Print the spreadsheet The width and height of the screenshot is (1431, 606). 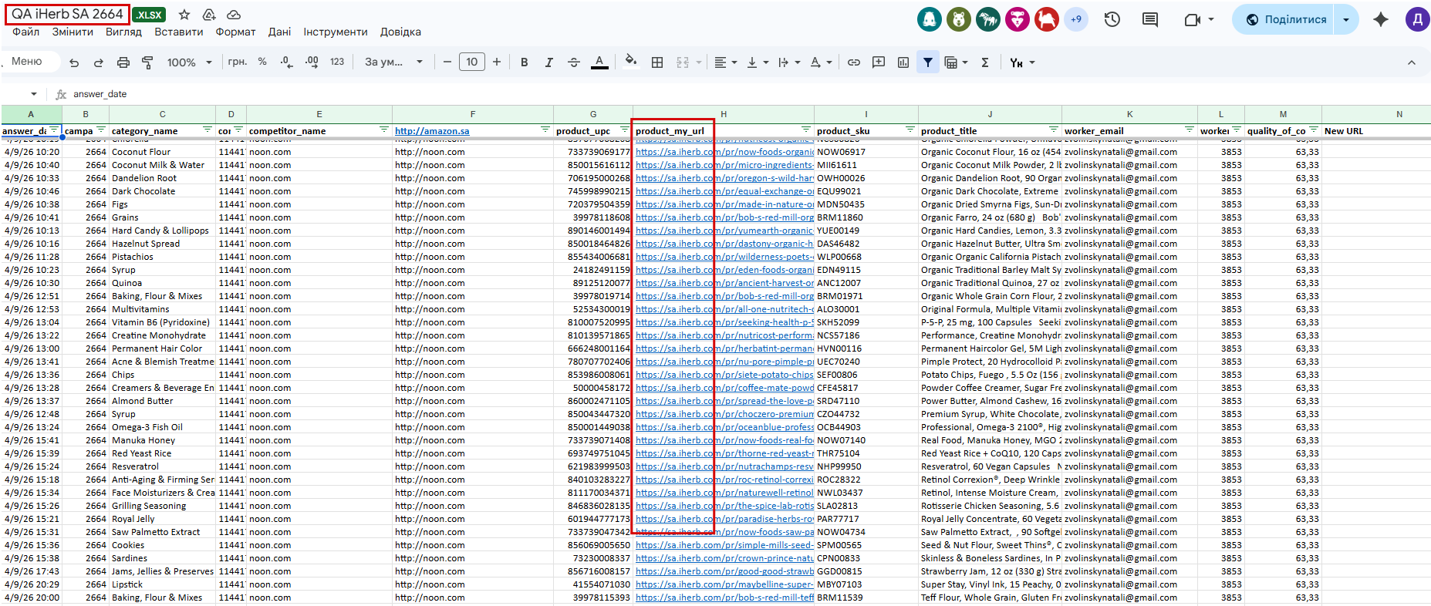pyautogui.click(x=123, y=62)
